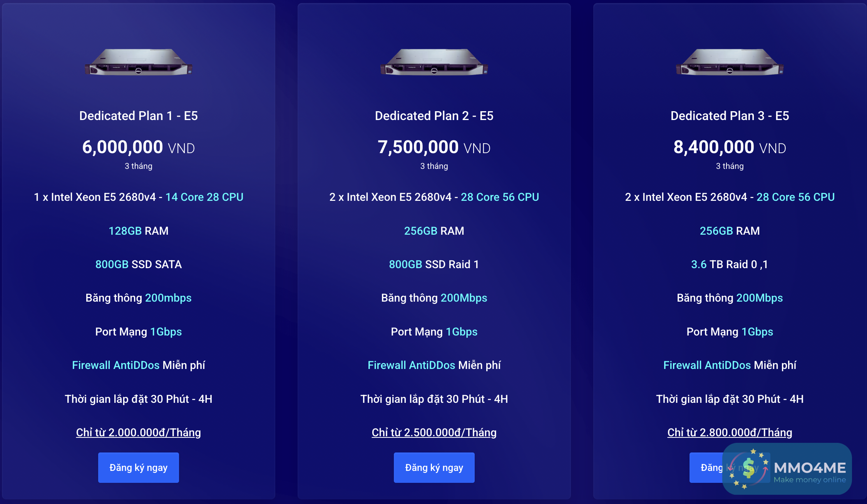Click the 14 Core 28 CPU text
This screenshot has height=504, width=867.
pos(204,197)
